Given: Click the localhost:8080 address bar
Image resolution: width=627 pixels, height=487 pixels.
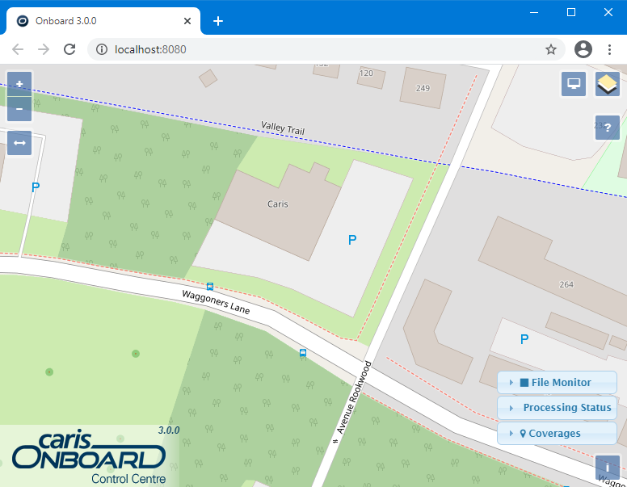Looking at the screenshot, I should pyautogui.click(x=323, y=49).
